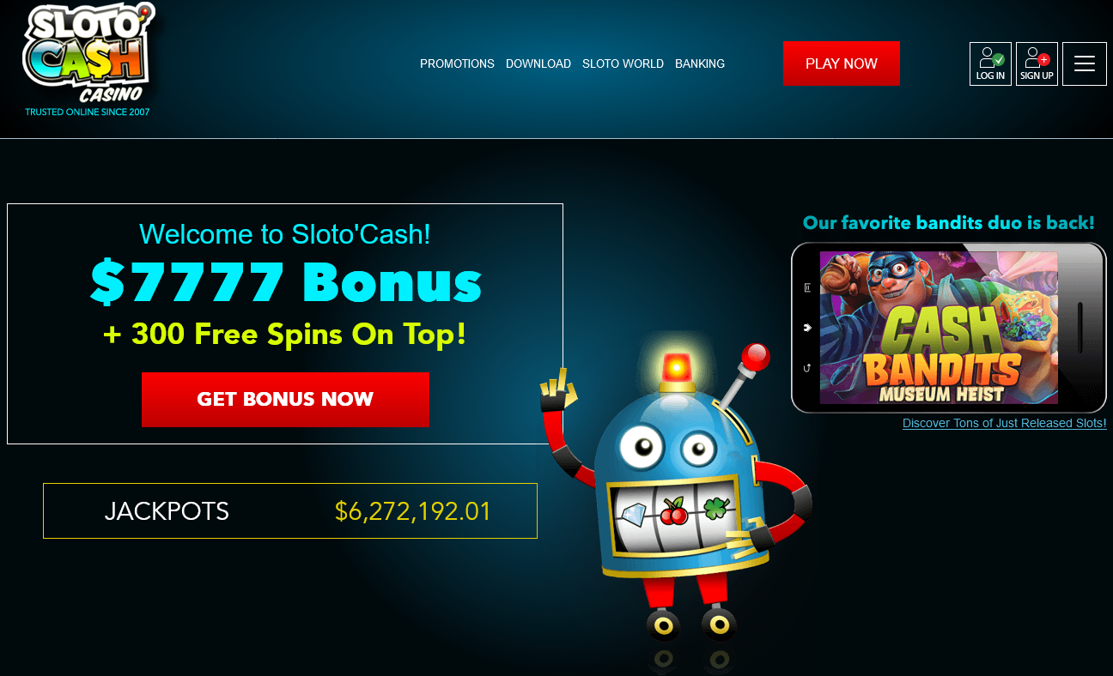Select Download in the navigation
1113x676 pixels.
538,63
